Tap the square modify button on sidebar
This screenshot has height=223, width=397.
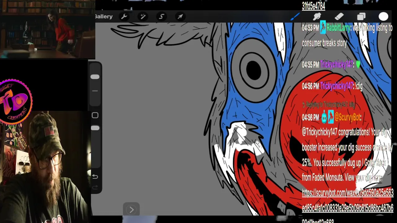click(95, 115)
